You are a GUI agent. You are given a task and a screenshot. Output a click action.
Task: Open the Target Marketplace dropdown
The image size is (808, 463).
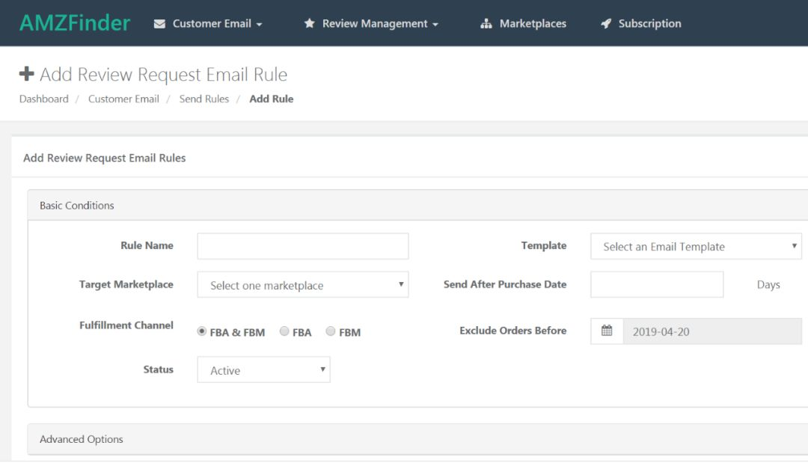pyautogui.click(x=303, y=285)
